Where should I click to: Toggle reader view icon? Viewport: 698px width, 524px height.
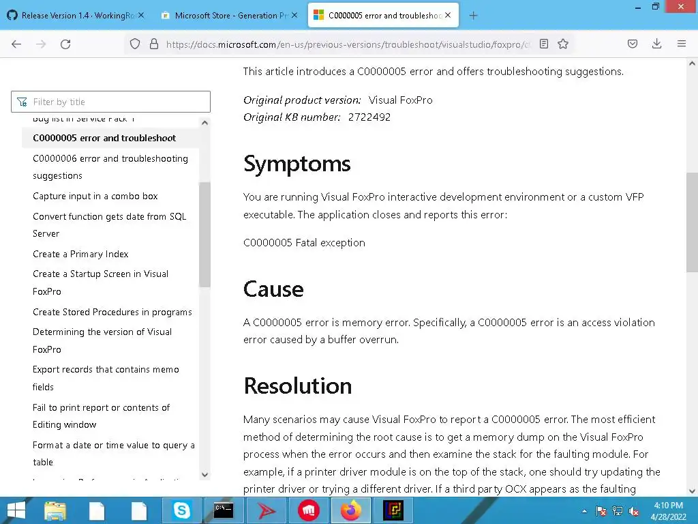(543, 44)
